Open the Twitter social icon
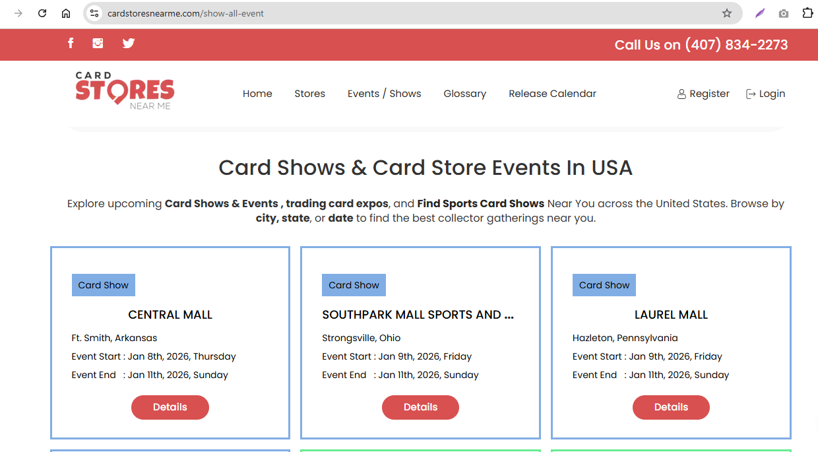This screenshot has width=818, height=452. pos(129,44)
